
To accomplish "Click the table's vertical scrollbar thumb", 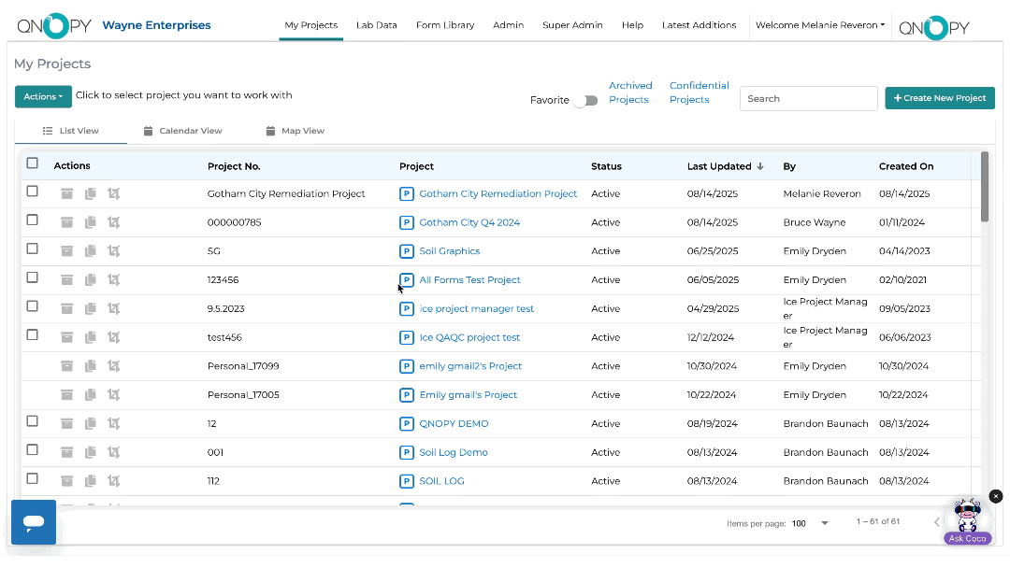I will click(984, 187).
